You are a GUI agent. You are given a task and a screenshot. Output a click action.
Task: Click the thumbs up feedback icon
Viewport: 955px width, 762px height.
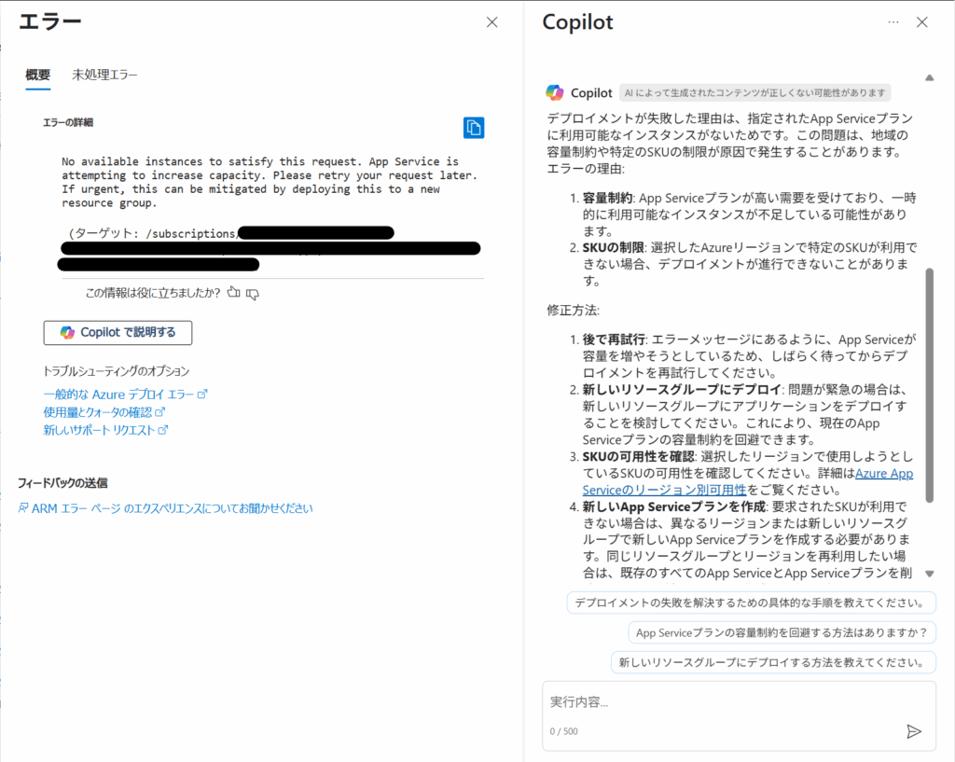pos(233,292)
